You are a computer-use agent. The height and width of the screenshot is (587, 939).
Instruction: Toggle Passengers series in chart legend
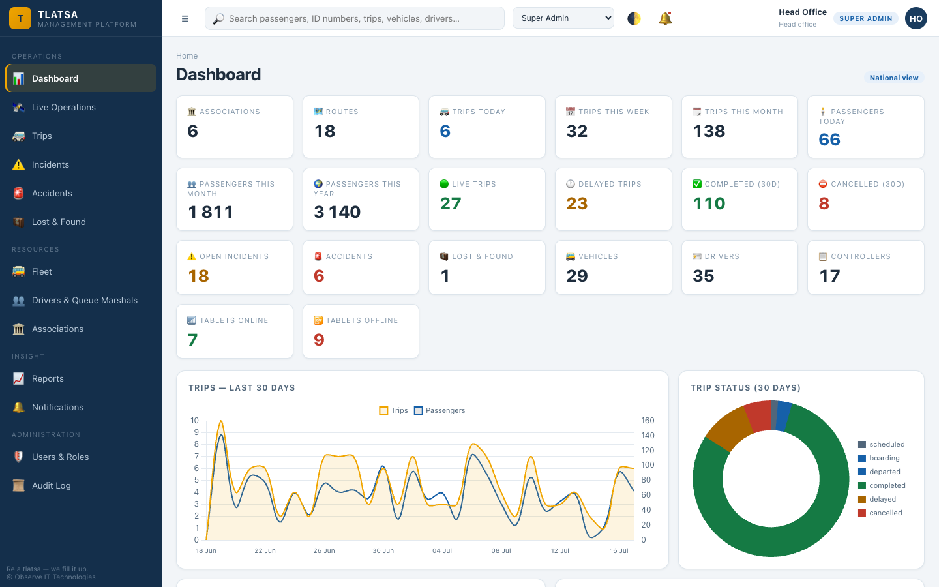pos(440,410)
